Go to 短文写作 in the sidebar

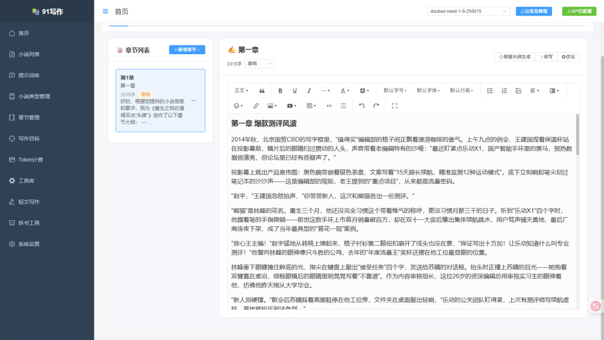[47, 202]
